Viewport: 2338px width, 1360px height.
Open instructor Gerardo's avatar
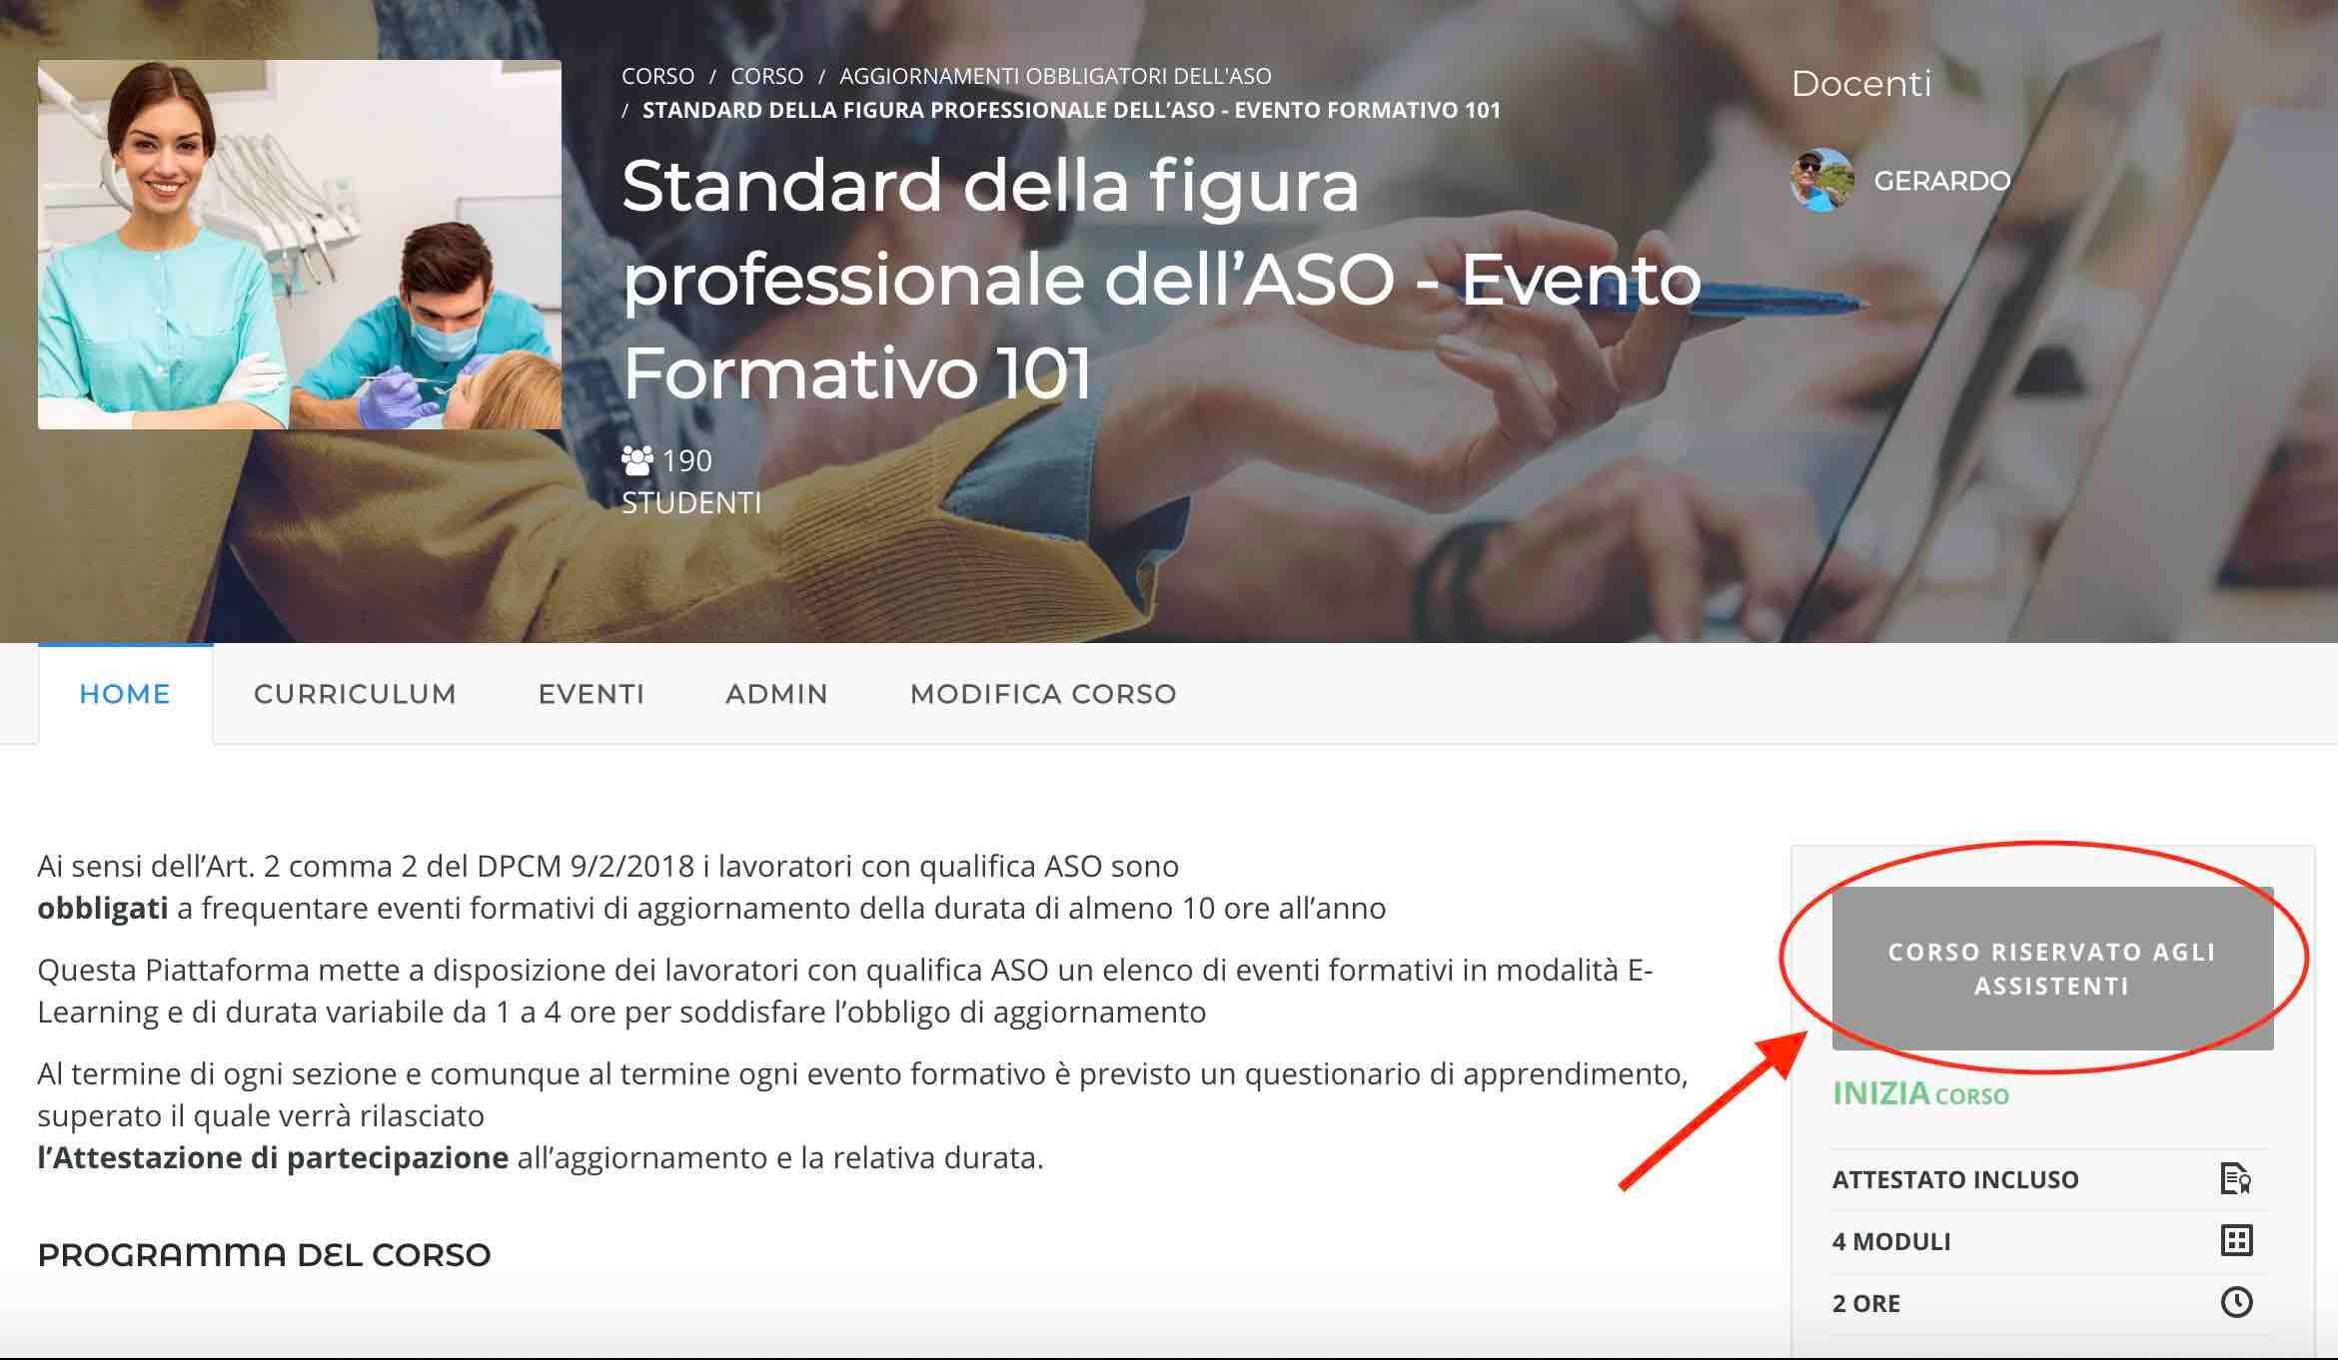coord(1822,181)
